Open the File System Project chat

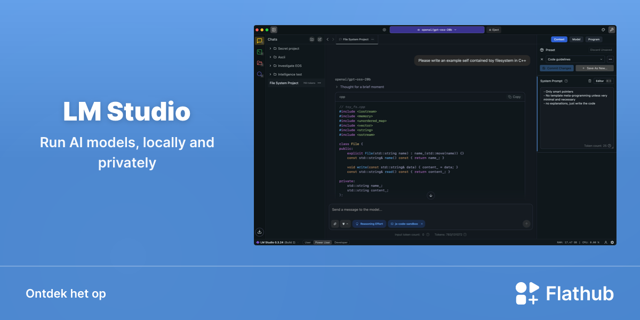[x=295, y=83]
